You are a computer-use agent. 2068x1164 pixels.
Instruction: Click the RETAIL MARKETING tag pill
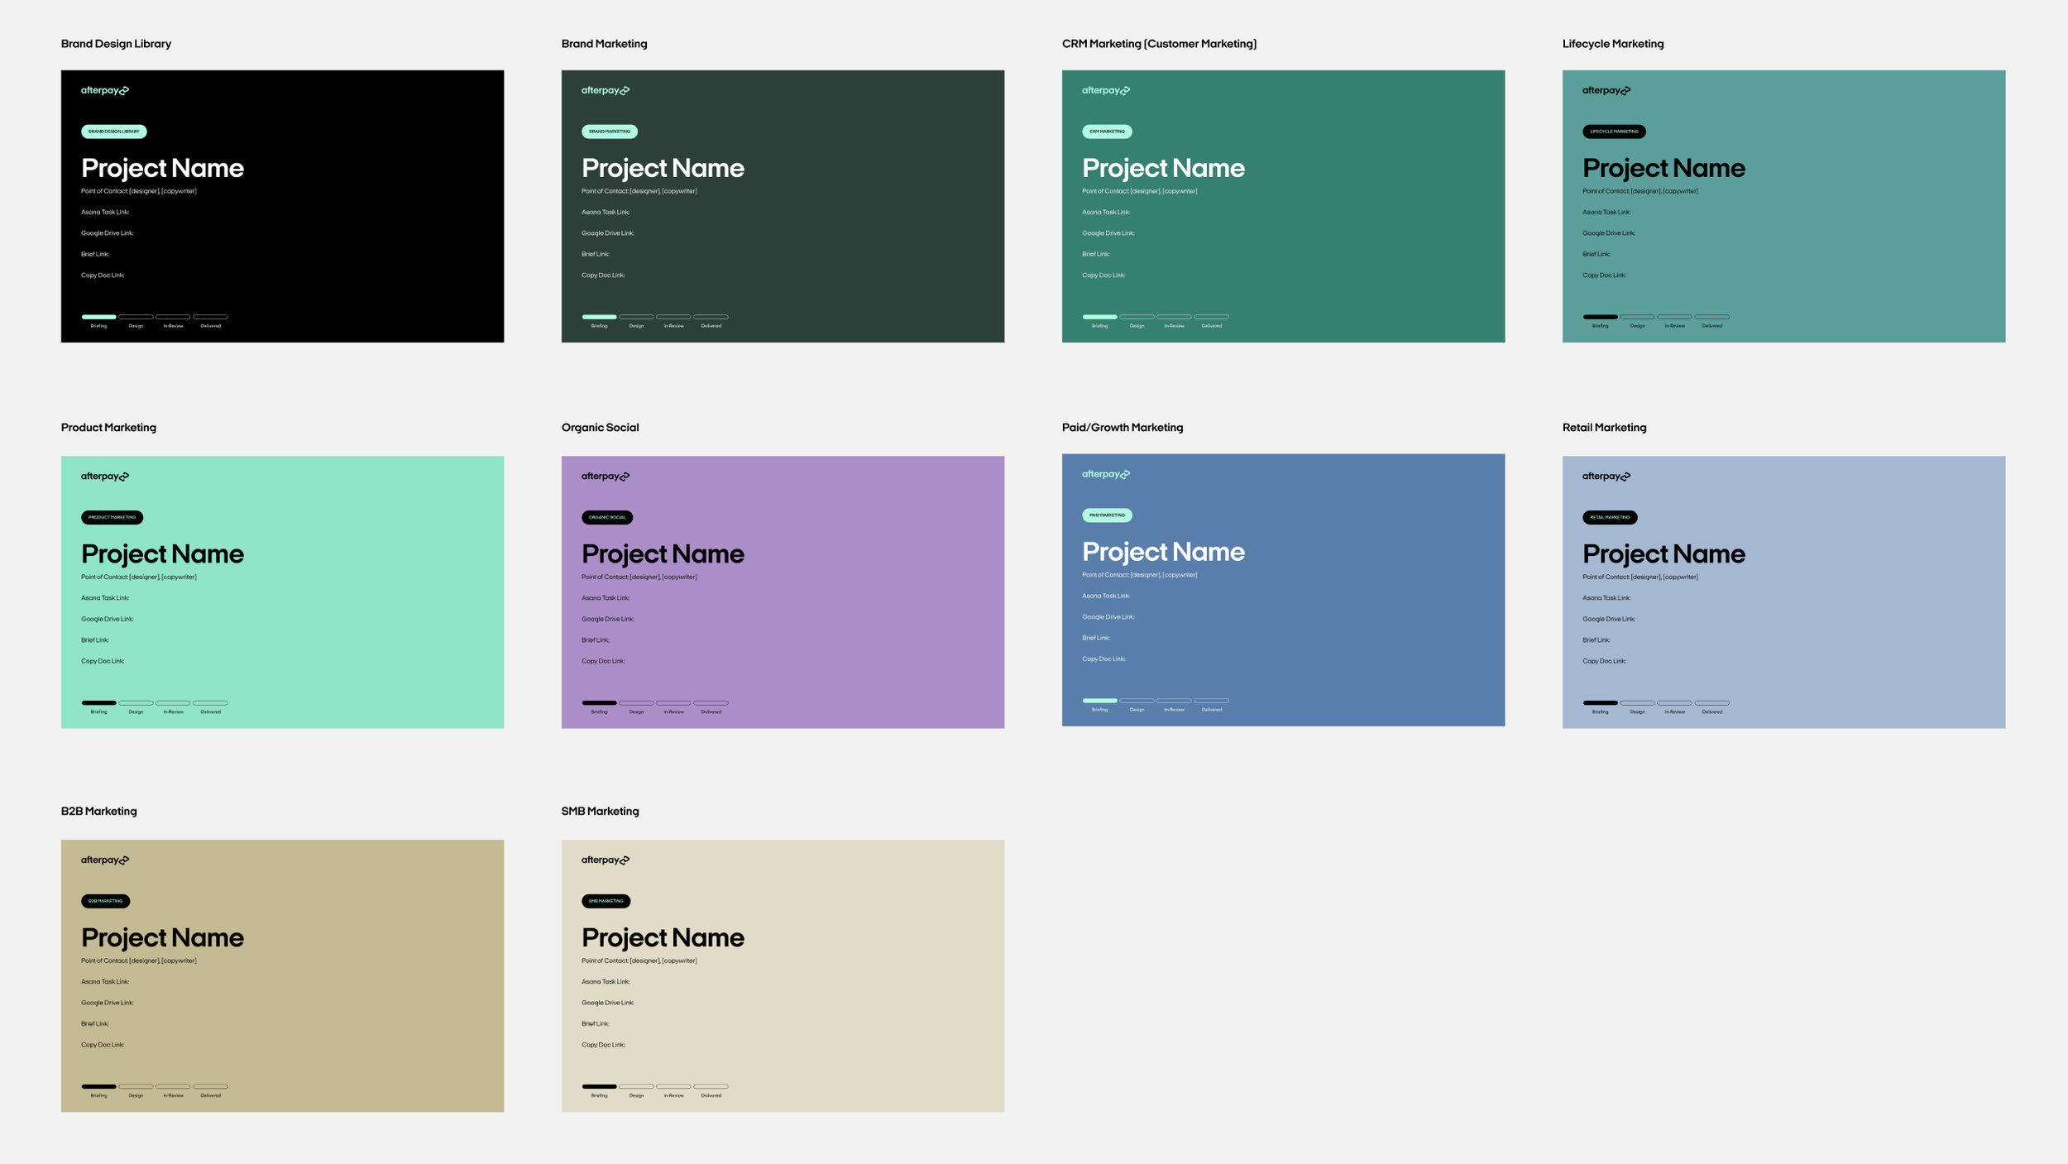1610,518
